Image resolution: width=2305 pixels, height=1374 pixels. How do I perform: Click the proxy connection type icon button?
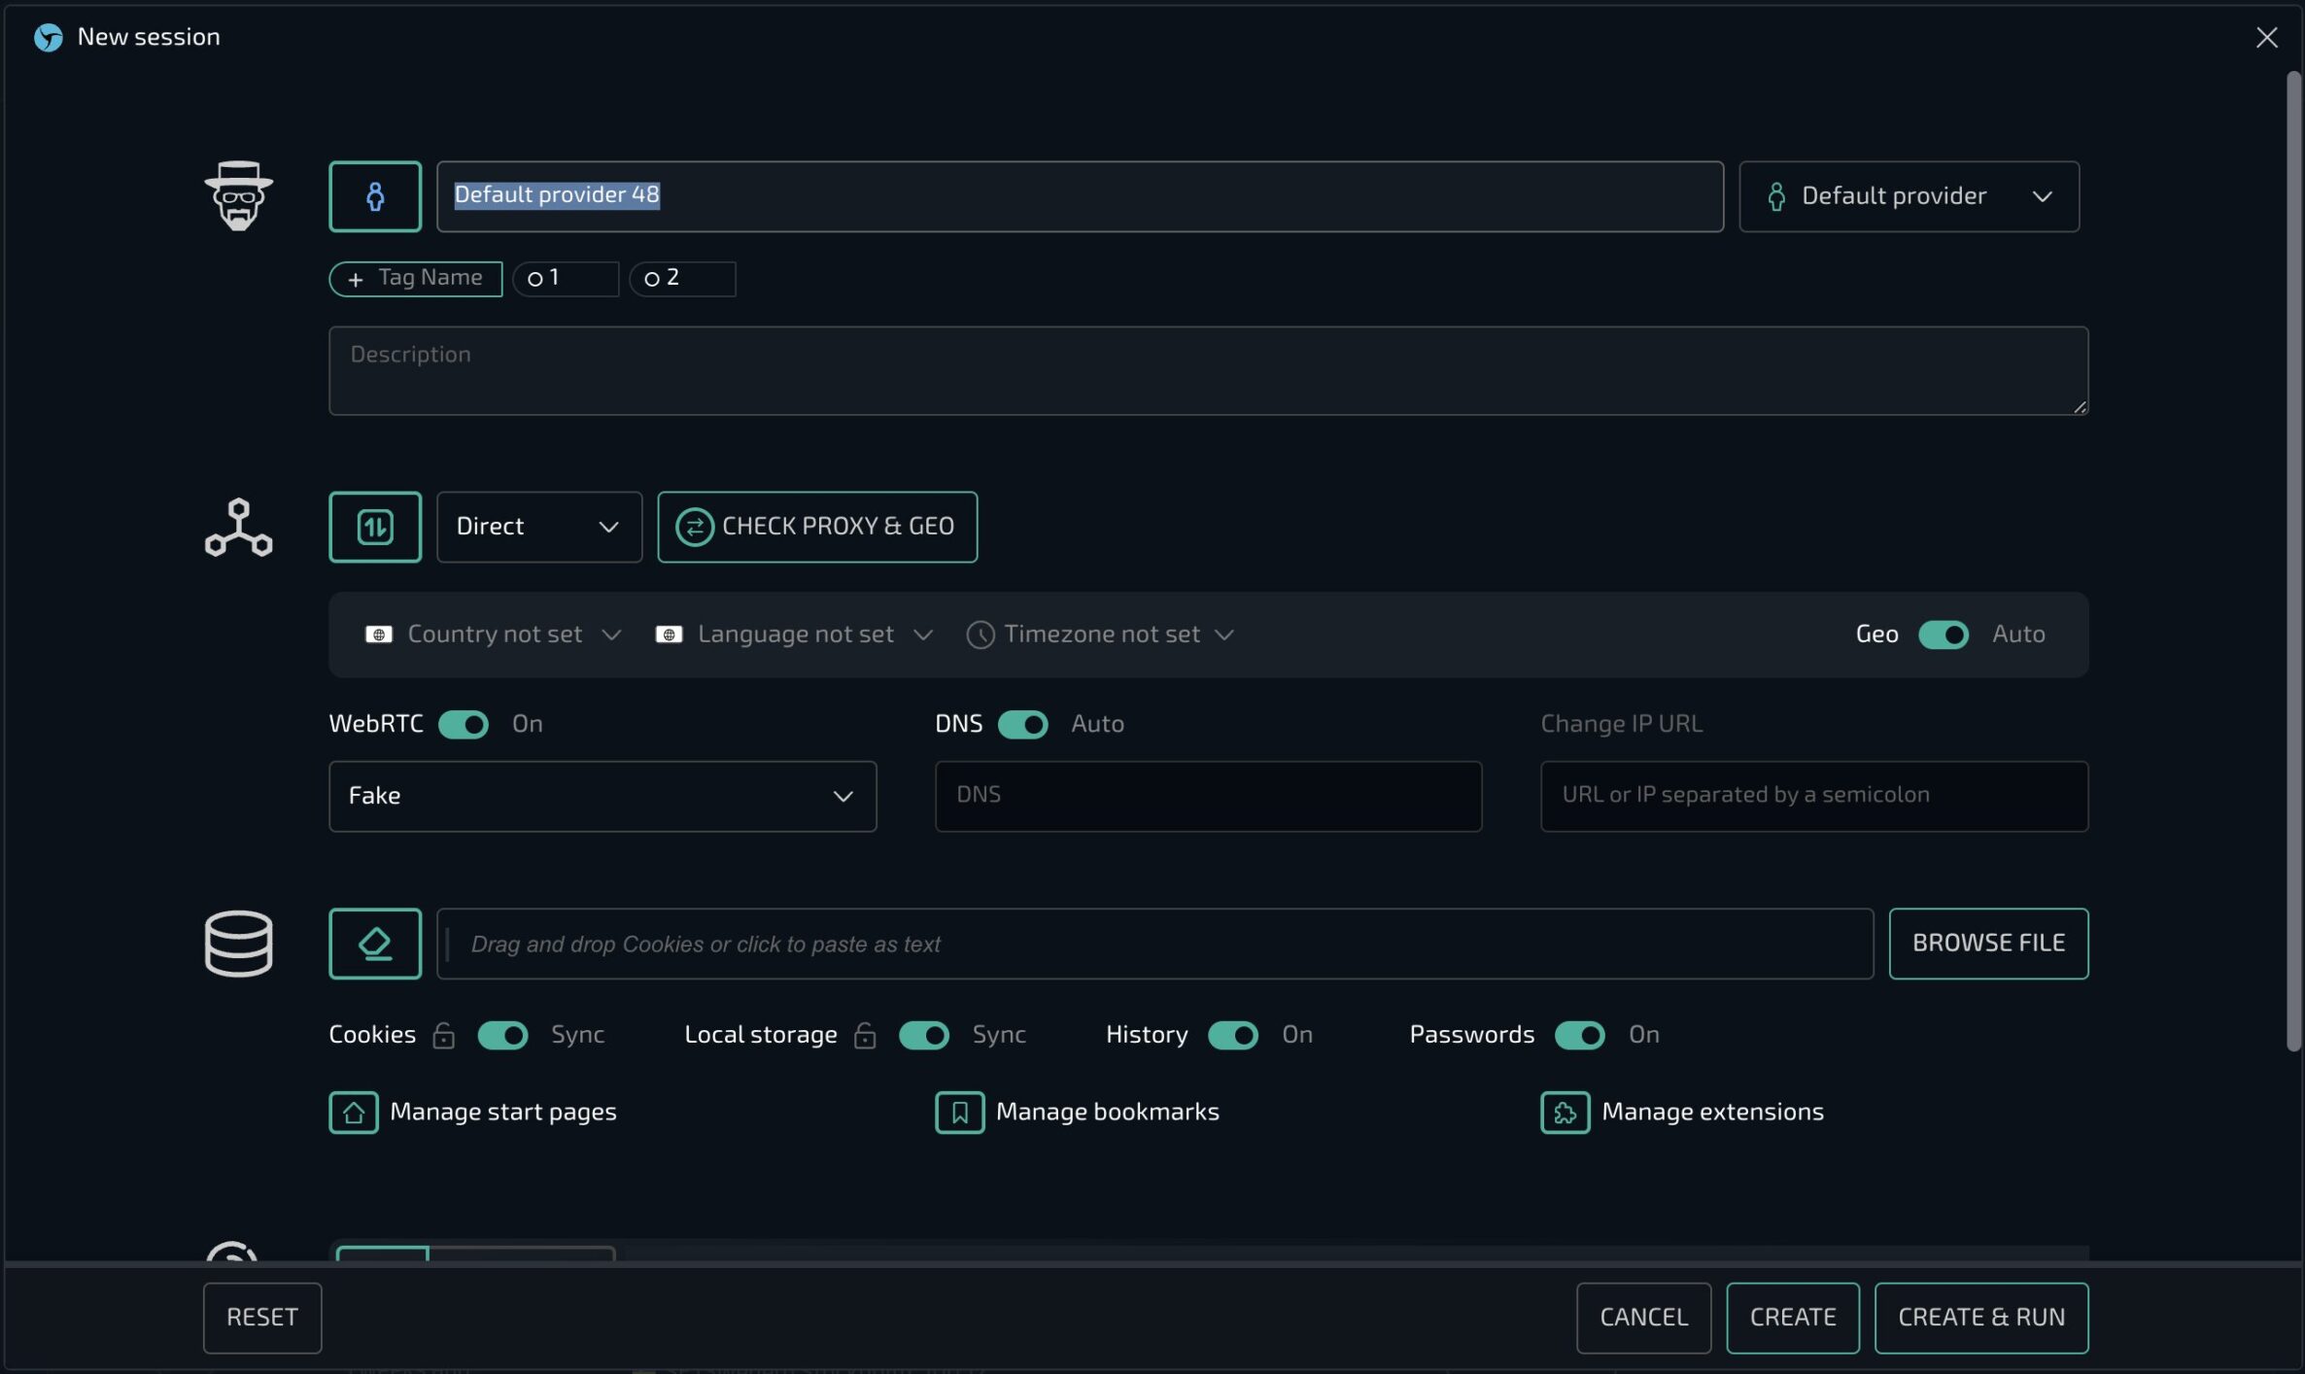(x=375, y=527)
